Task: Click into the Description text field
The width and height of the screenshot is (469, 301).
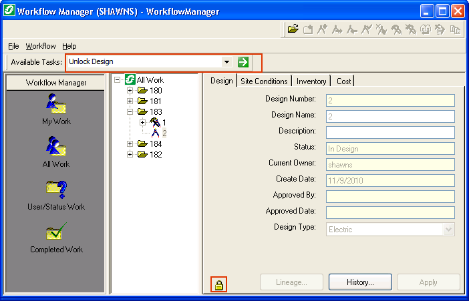Action: point(390,132)
